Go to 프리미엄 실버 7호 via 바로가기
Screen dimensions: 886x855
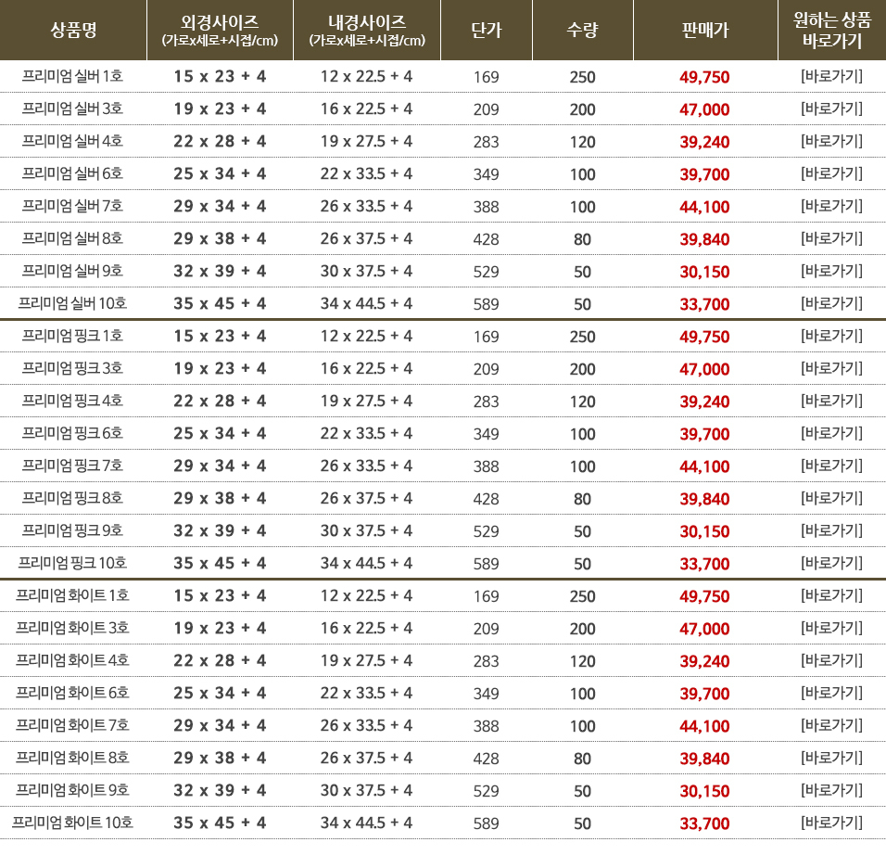click(831, 206)
